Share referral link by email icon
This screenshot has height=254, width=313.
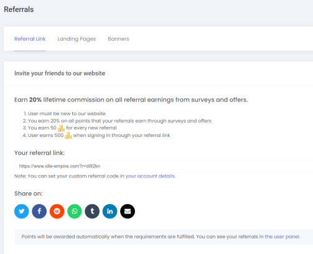coord(128,211)
